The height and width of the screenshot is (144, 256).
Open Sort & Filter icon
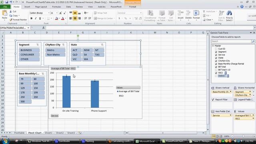tap(221, 13)
